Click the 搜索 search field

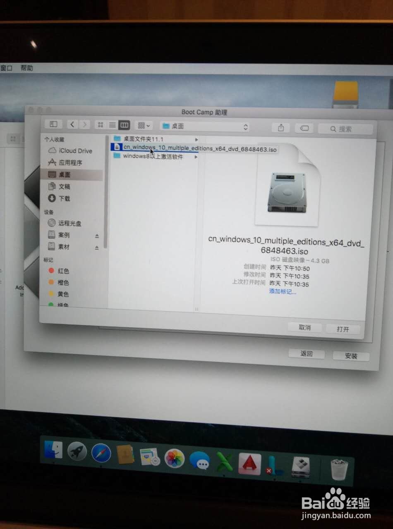[x=345, y=129]
